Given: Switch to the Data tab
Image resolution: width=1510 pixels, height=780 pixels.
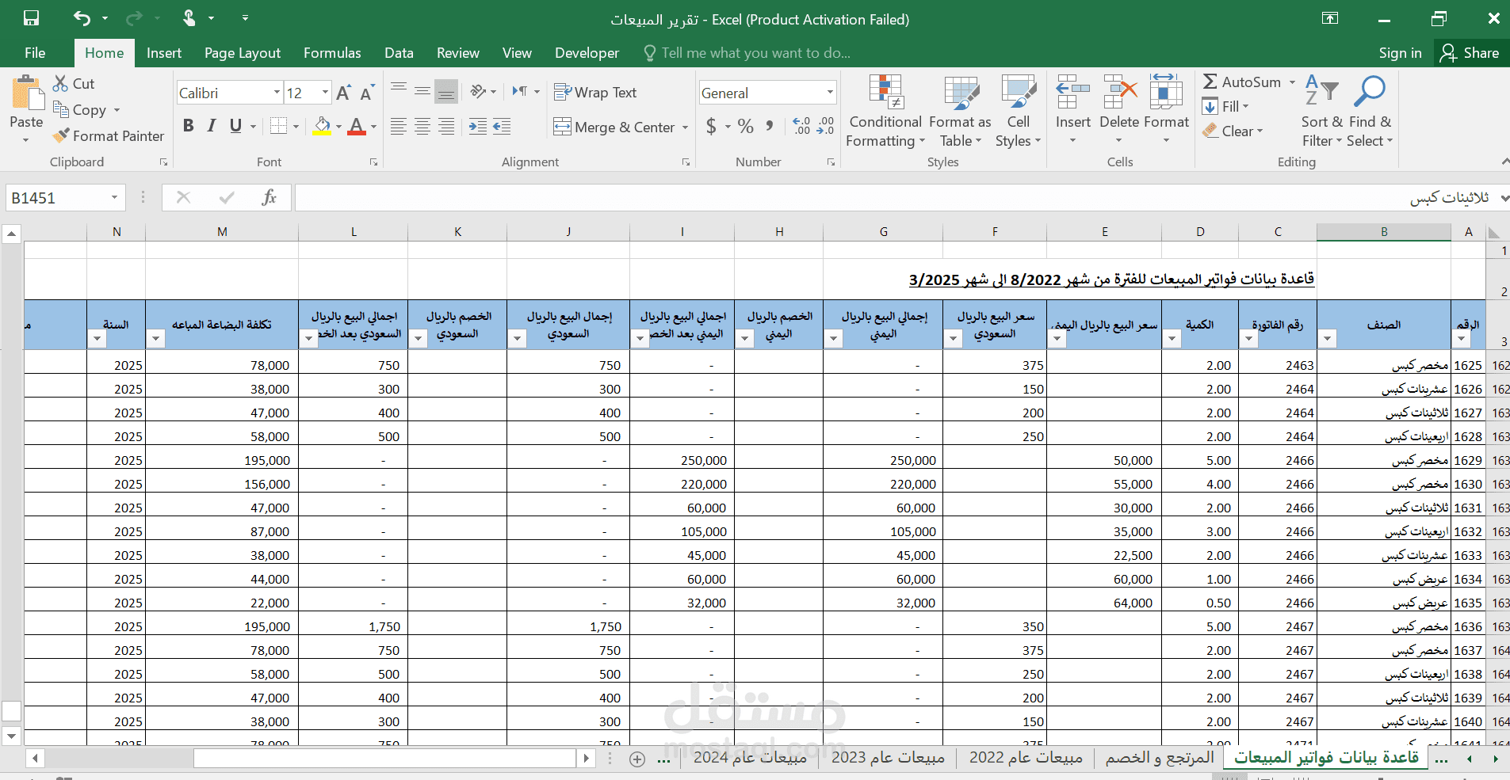Looking at the screenshot, I should pos(399,53).
